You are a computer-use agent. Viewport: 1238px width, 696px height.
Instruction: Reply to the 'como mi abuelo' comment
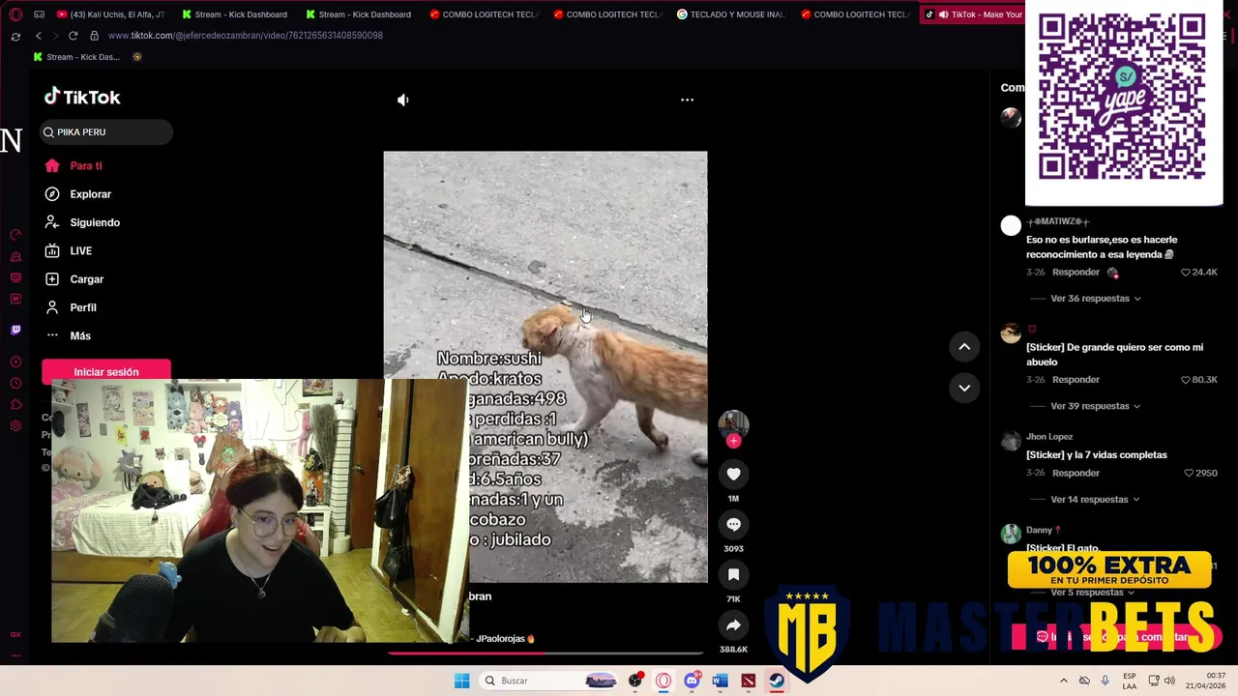click(x=1076, y=380)
